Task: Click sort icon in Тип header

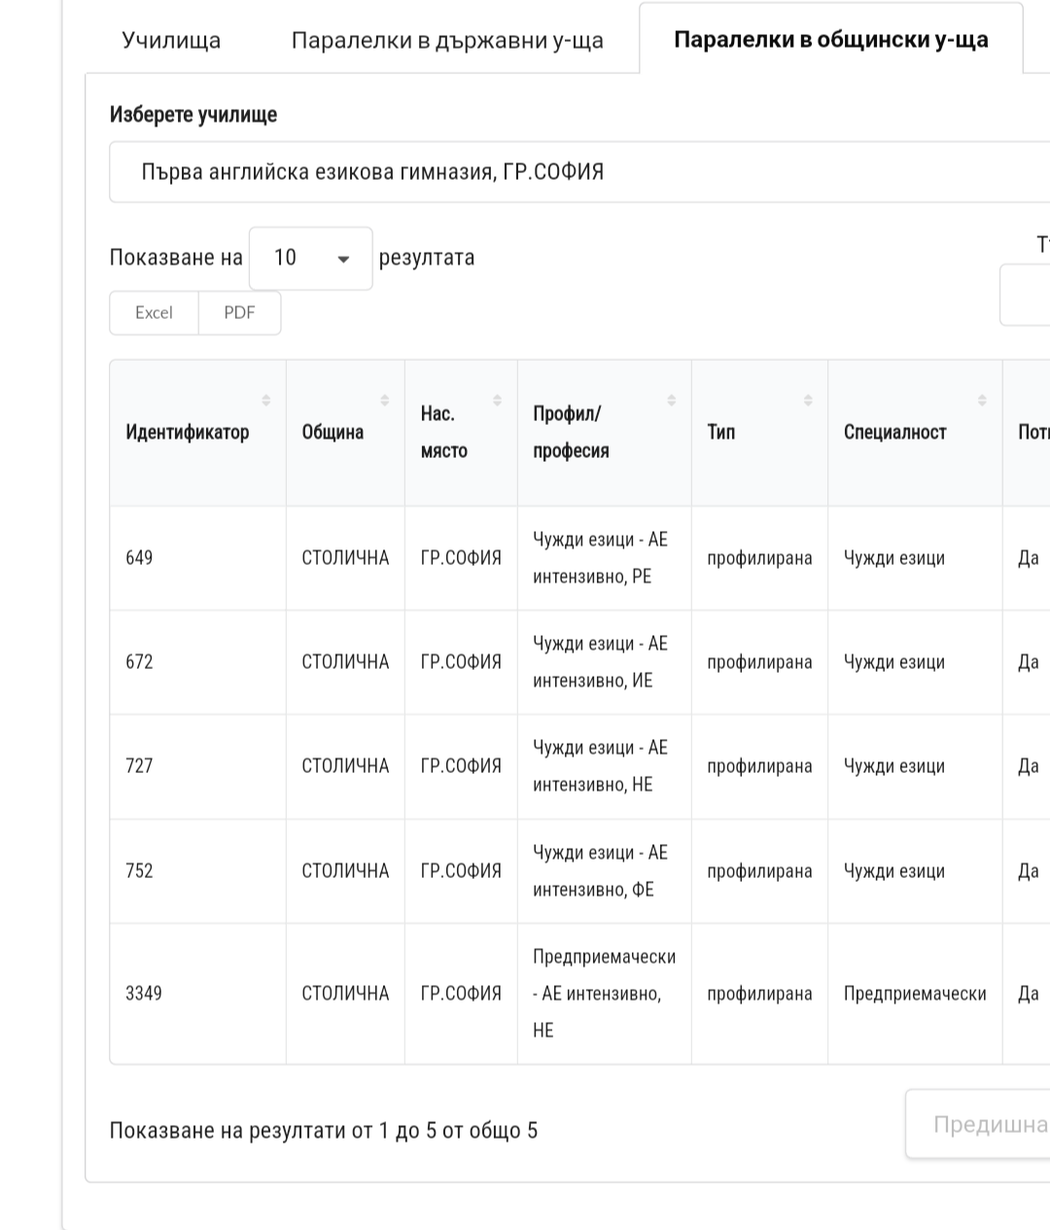Action: pyautogui.click(x=808, y=401)
